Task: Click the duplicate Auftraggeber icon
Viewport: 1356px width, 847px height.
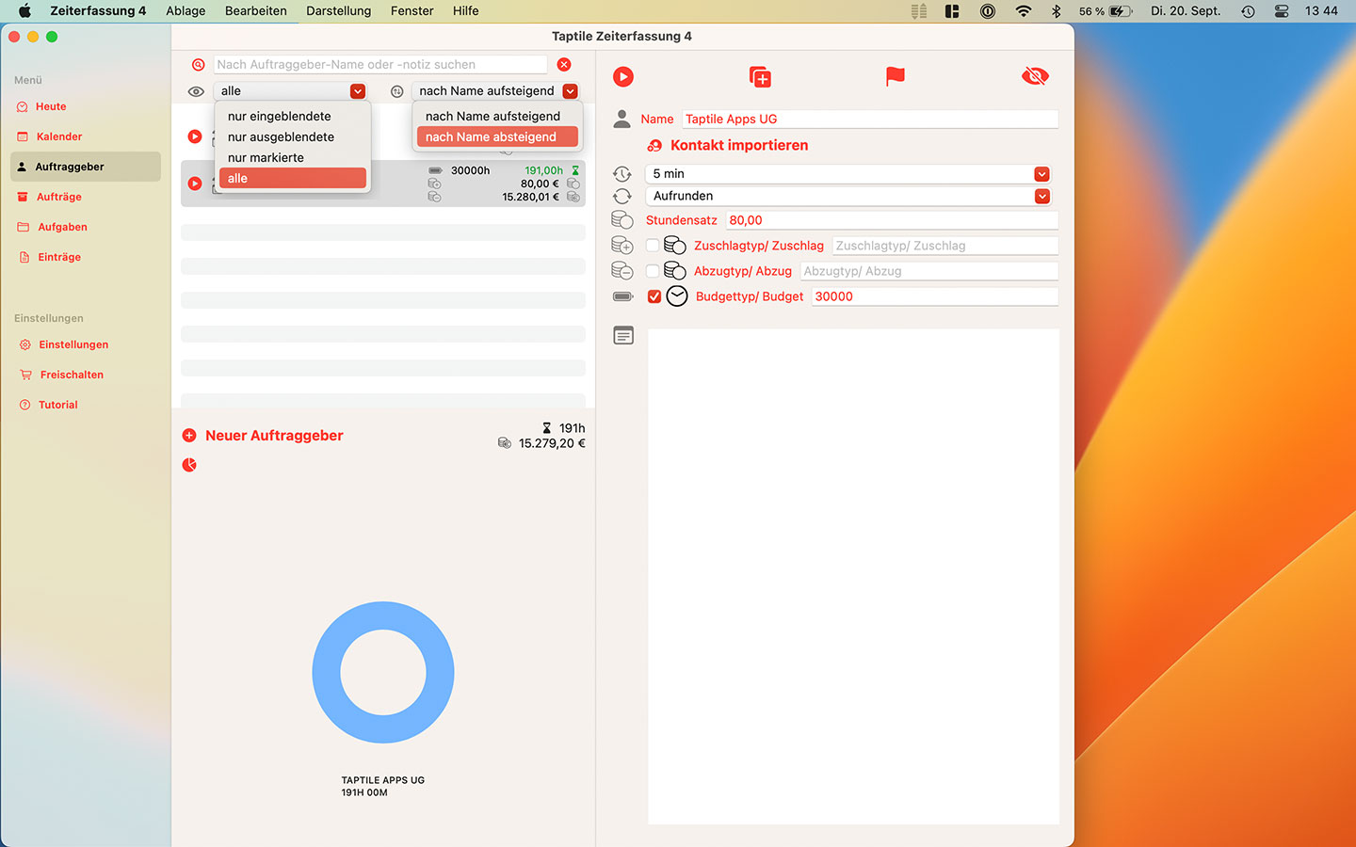Action: (x=760, y=77)
